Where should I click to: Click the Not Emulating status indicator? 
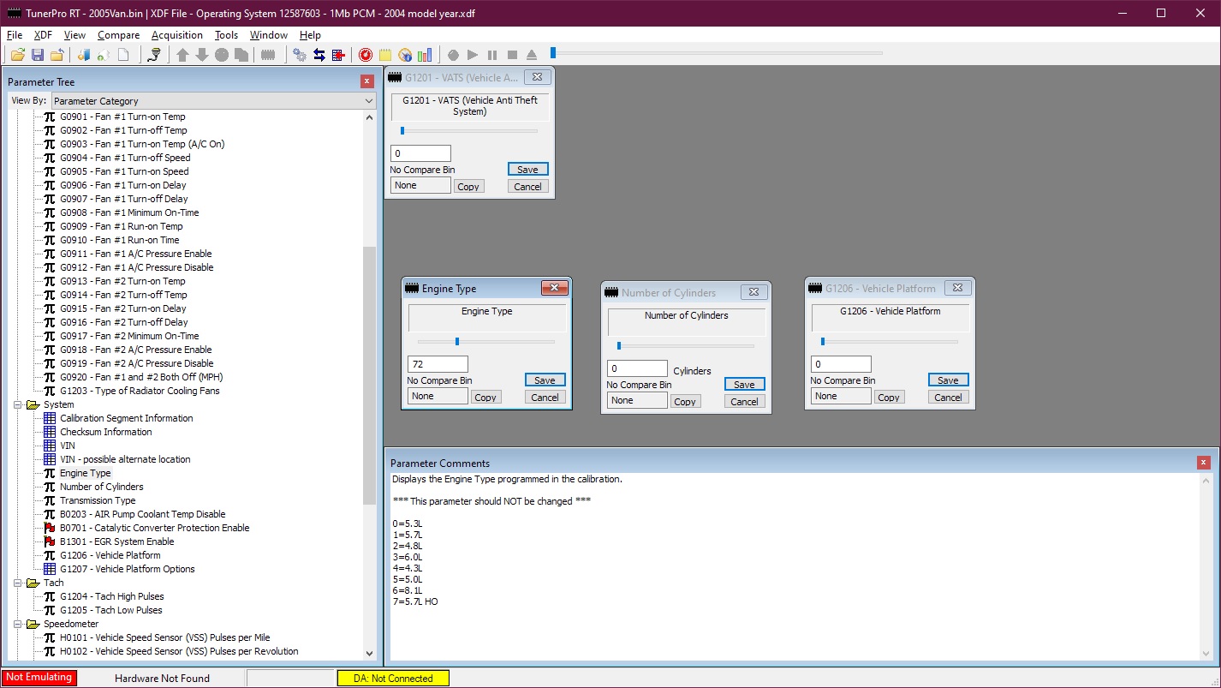coord(39,678)
